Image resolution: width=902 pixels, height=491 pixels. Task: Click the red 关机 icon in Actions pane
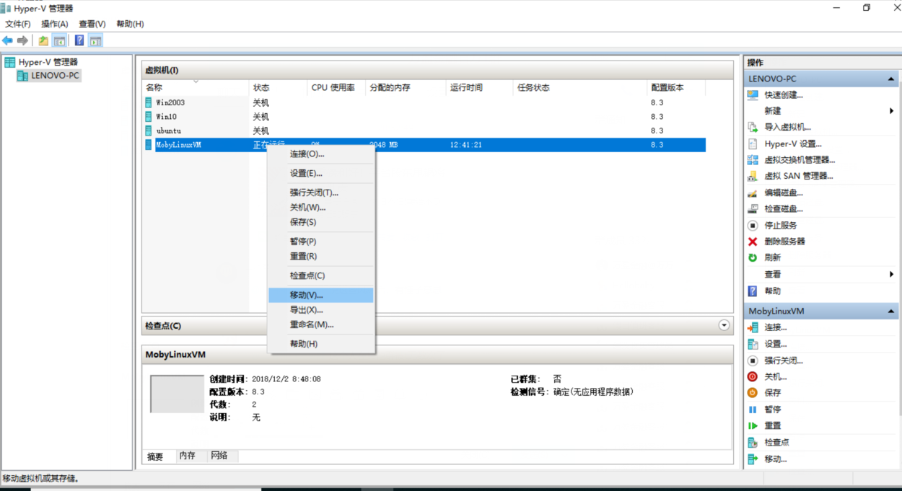tap(753, 377)
